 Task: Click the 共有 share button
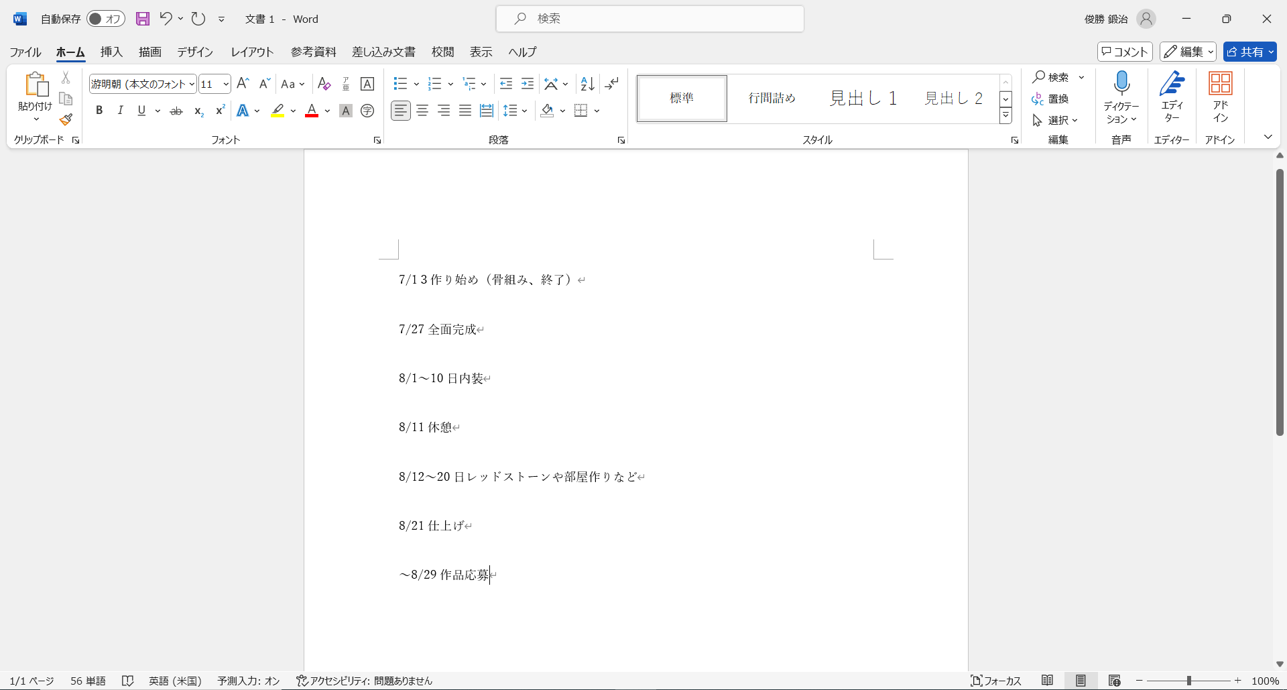(x=1249, y=52)
